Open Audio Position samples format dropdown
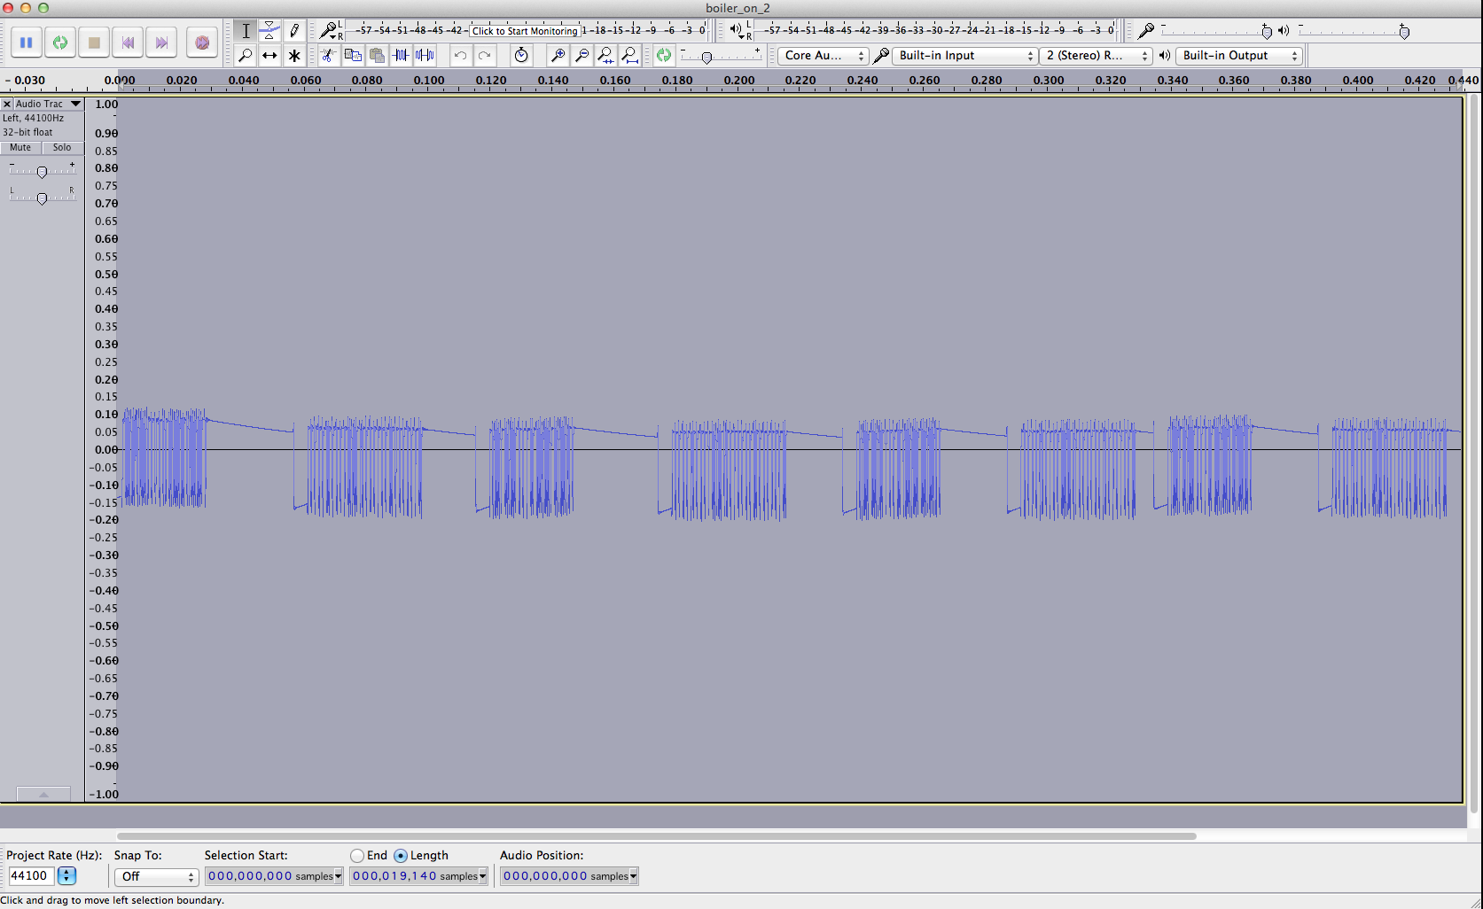The height and width of the screenshot is (909, 1483). (x=633, y=876)
